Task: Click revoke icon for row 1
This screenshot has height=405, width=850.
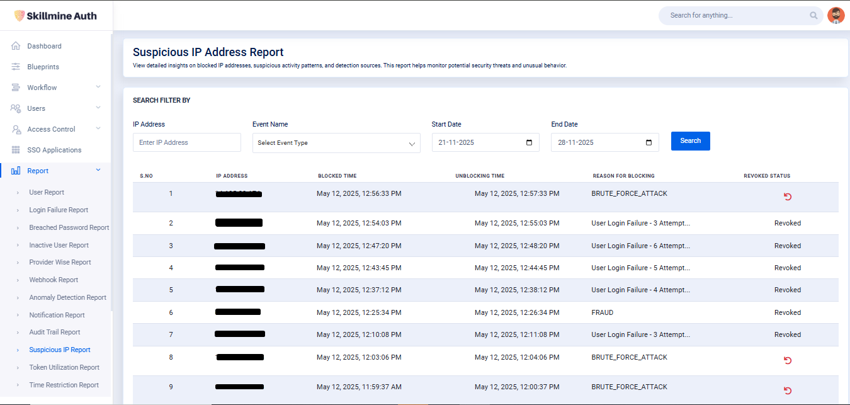Action: coord(787,197)
